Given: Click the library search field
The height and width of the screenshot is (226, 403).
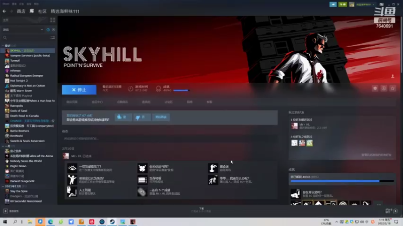Looking at the screenshot, I should 26,38.
